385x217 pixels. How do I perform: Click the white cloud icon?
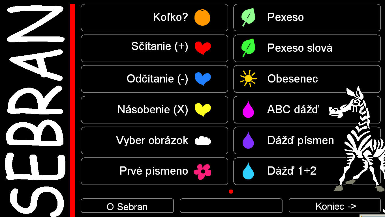pyautogui.click(x=203, y=140)
